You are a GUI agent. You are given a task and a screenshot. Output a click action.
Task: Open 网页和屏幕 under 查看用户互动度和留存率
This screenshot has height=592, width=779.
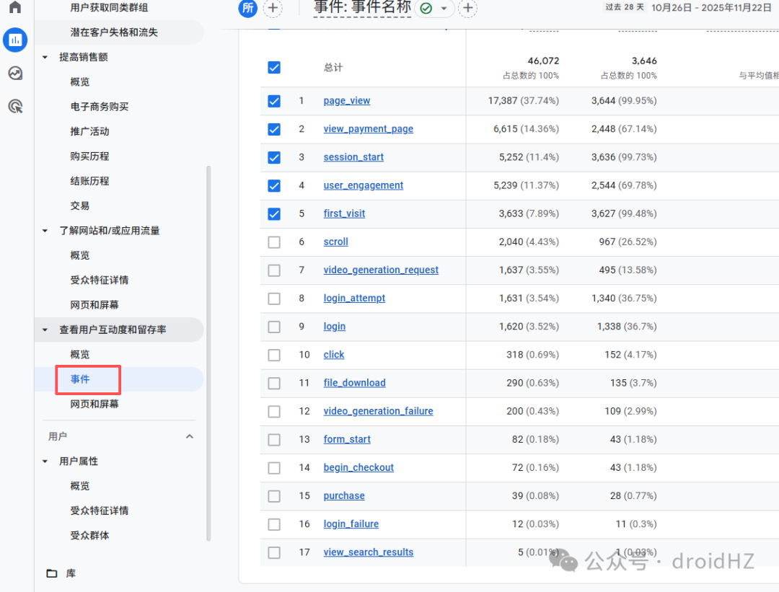(94, 405)
